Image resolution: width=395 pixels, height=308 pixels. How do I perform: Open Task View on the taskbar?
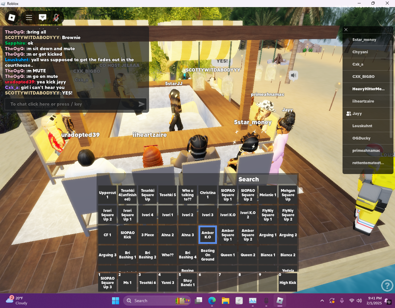point(198,301)
